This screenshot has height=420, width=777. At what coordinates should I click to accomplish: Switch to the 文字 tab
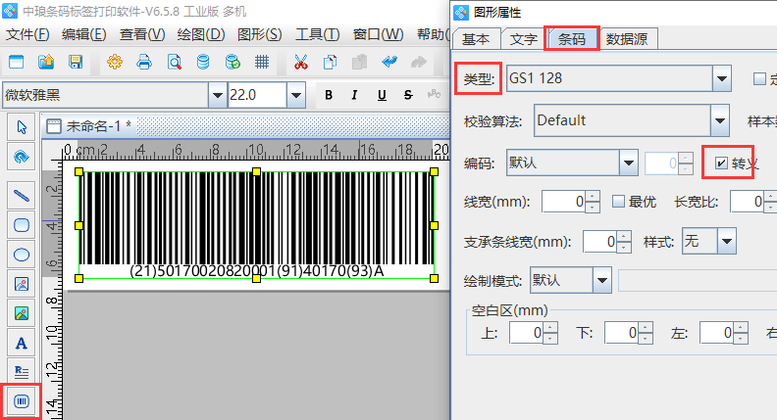point(524,39)
